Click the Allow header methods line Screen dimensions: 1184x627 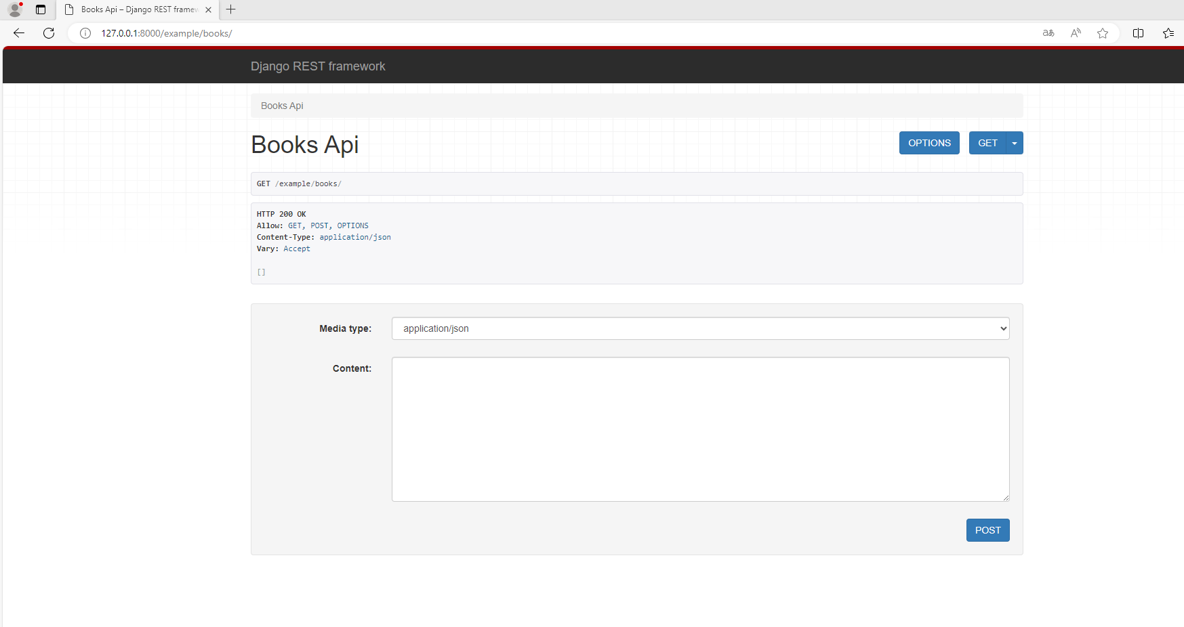coord(312,225)
